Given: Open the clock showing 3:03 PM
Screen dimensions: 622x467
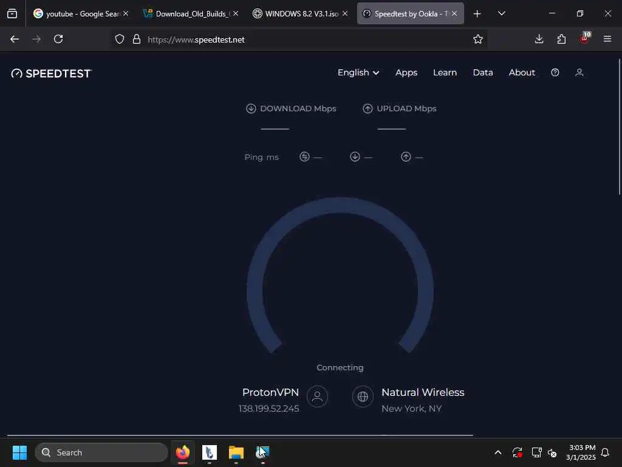Looking at the screenshot, I should coord(581,452).
